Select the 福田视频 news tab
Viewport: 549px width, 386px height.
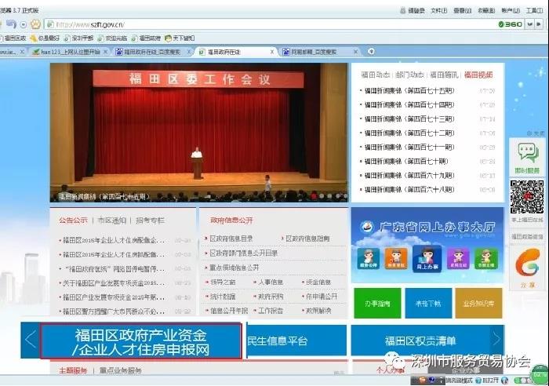[478, 75]
